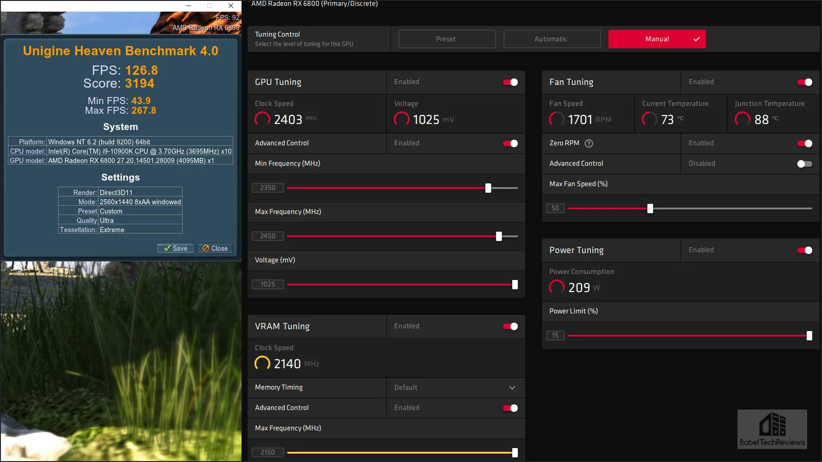Save the Heaven Benchmark results
Screen dimensions: 822x462
(176, 248)
